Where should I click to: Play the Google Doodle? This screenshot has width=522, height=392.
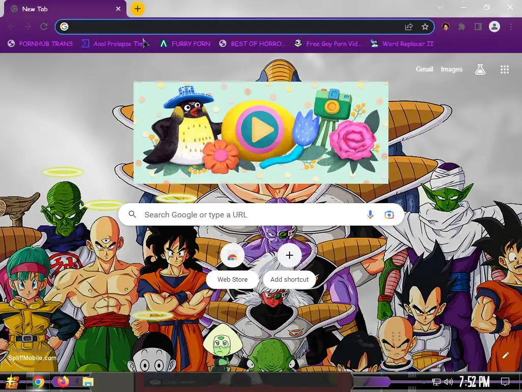(x=259, y=129)
